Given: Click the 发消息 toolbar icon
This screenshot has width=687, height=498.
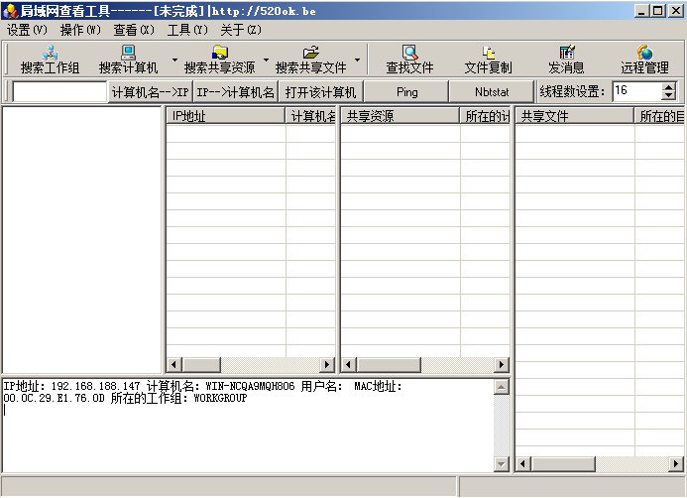Looking at the screenshot, I should pos(566,53).
